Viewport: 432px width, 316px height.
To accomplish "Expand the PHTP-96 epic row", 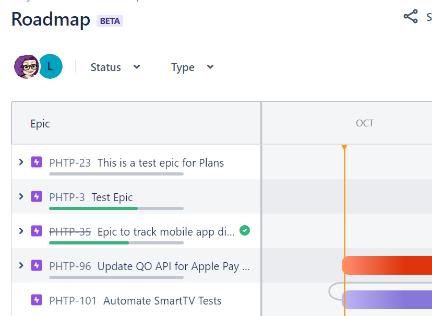I will pos(20,265).
